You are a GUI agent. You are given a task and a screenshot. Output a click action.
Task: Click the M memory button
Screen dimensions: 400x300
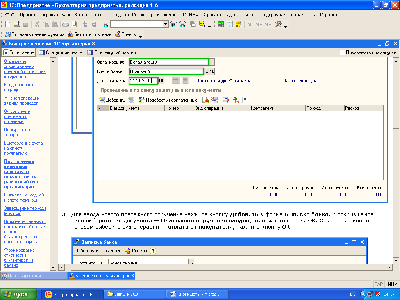[x=250, y=25]
